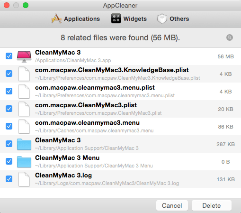The height and width of the screenshot is (213, 241).
Task: Click the Delete button
Action: pos(212,205)
